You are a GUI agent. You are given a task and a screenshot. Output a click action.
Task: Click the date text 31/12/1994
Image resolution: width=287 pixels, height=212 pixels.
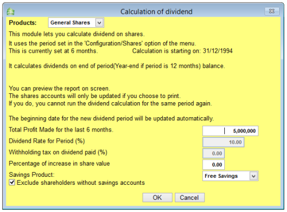pos(217,51)
